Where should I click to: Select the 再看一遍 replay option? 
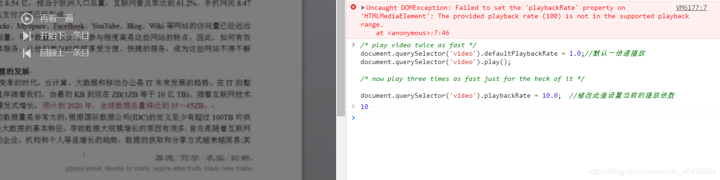(57, 19)
